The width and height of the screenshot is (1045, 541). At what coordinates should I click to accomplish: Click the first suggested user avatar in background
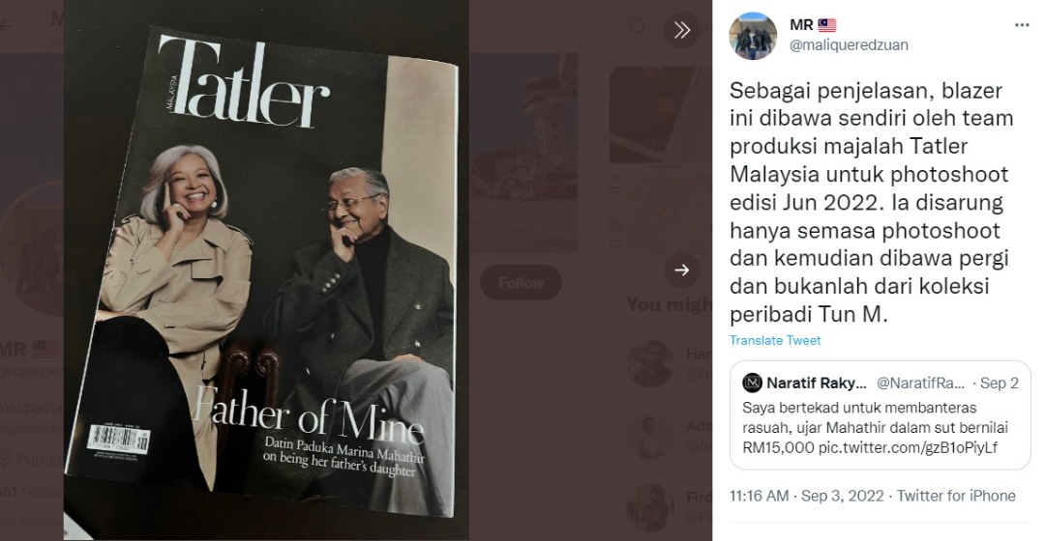click(x=650, y=363)
